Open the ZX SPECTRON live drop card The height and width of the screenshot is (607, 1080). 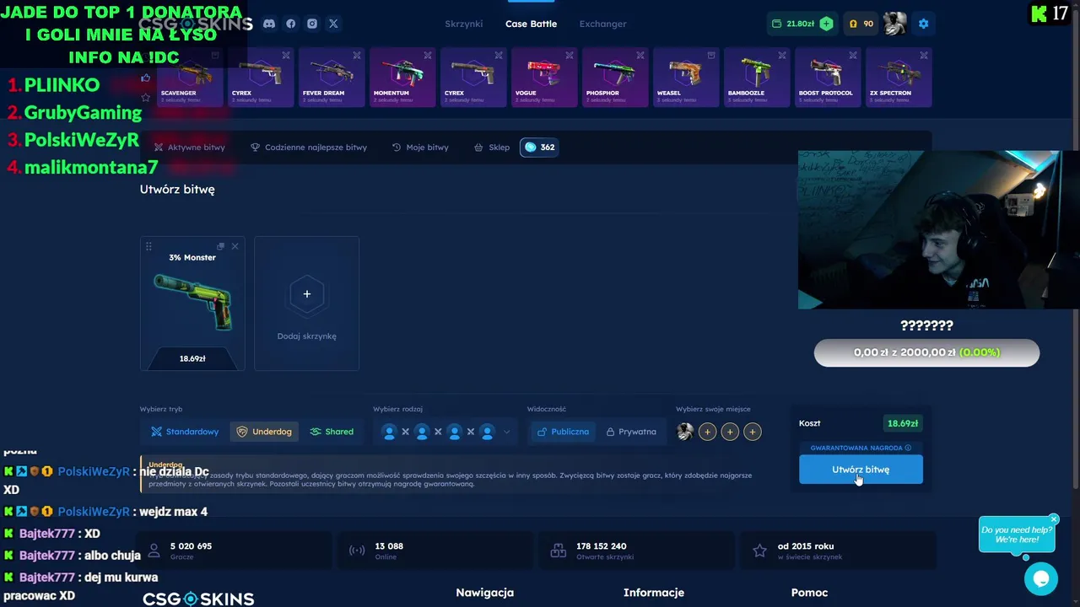point(899,78)
